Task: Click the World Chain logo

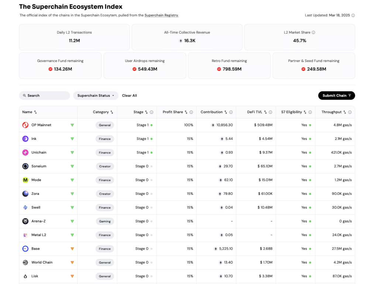Action: [x=25, y=262]
